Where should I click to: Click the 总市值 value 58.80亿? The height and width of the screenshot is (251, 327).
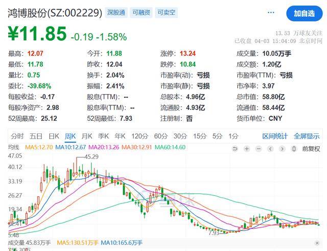pyautogui.click(x=273, y=97)
